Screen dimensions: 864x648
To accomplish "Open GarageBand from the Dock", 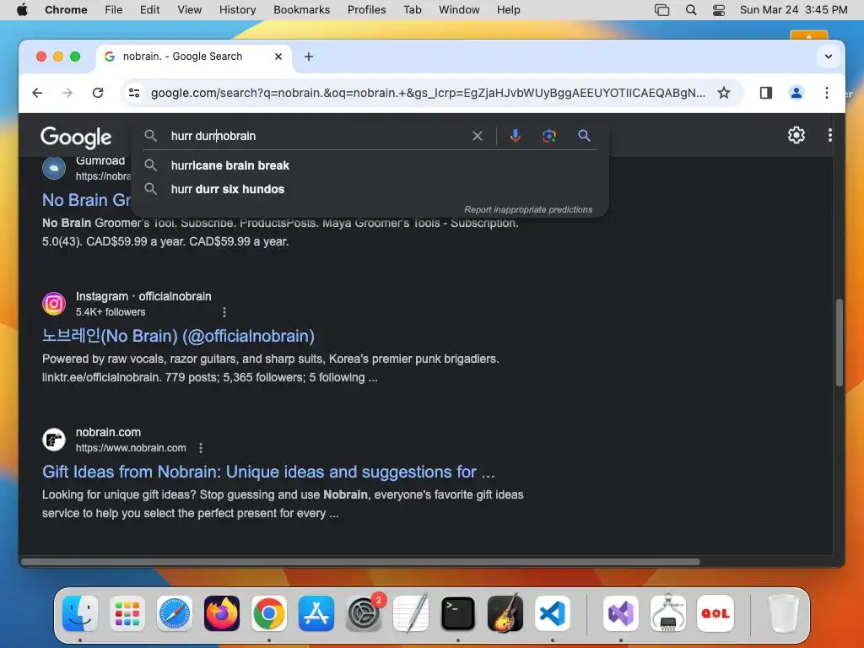I will click(x=505, y=613).
